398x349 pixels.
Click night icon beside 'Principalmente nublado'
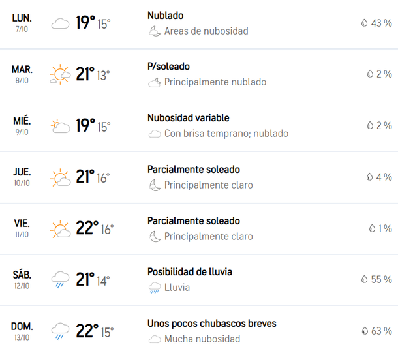pos(155,83)
